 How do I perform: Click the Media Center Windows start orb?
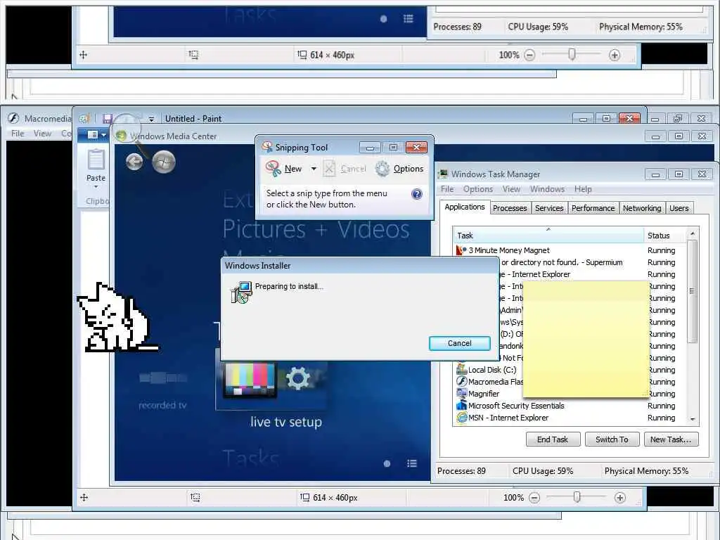click(163, 162)
